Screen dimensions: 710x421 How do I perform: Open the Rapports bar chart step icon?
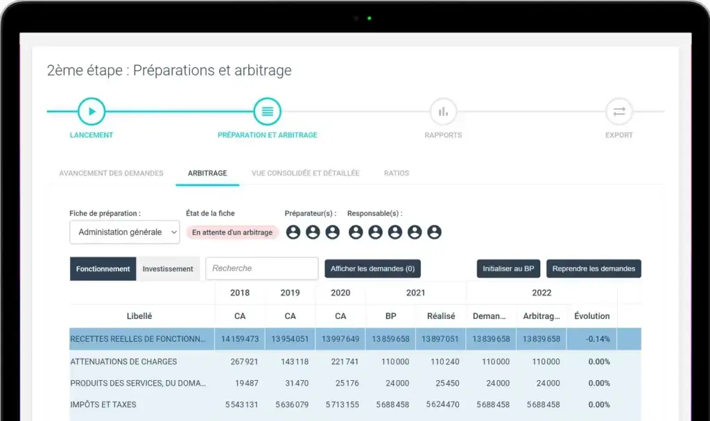[443, 111]
